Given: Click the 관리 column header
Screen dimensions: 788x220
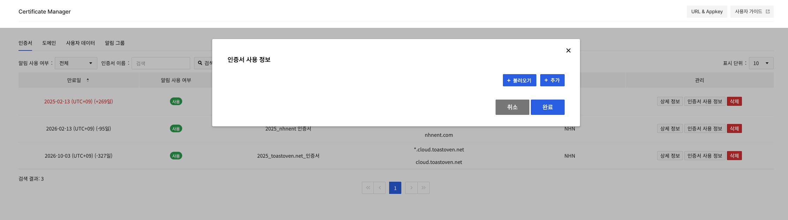Looking at the screenshot, I should [699, 80].
